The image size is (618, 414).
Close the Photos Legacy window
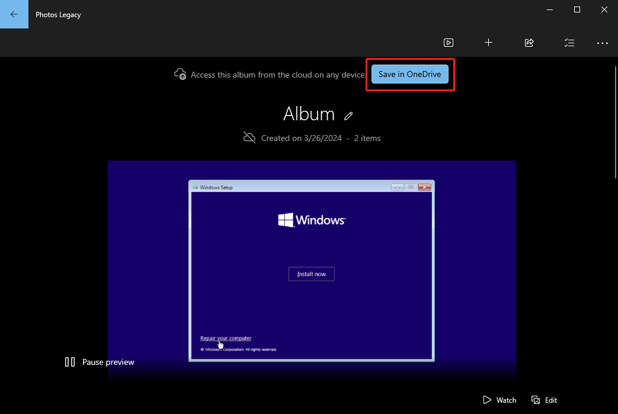(604, 9)
